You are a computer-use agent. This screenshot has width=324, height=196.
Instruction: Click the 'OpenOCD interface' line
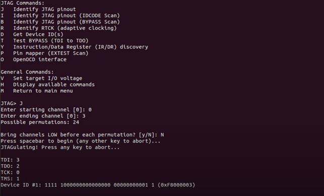pyautogui.click(x=33, y=59)
